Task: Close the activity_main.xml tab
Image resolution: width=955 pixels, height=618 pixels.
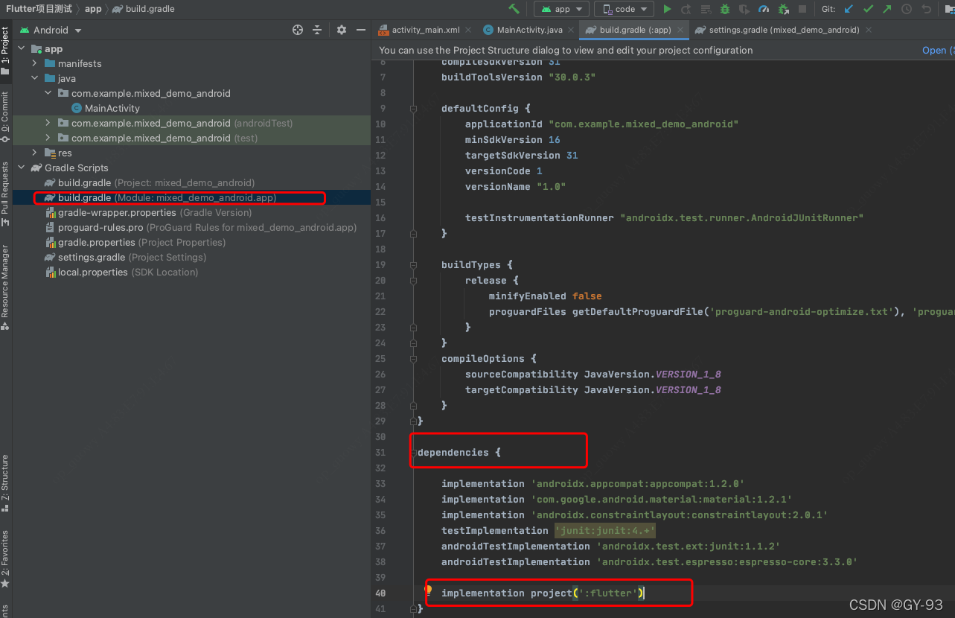Action: pos(467,30)
